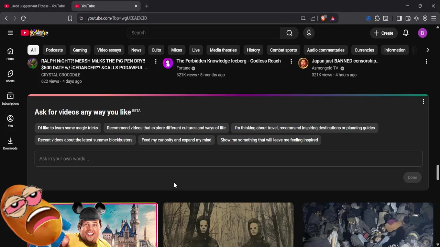The height and width of the screenshot is (247, 440).
Task: Start voice search with microphone icon
Action: [309, 33]
